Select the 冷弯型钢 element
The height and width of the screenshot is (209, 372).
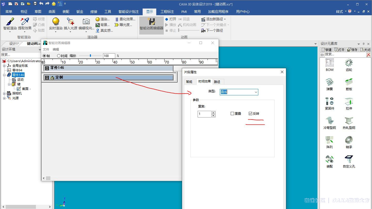point(329,123)
